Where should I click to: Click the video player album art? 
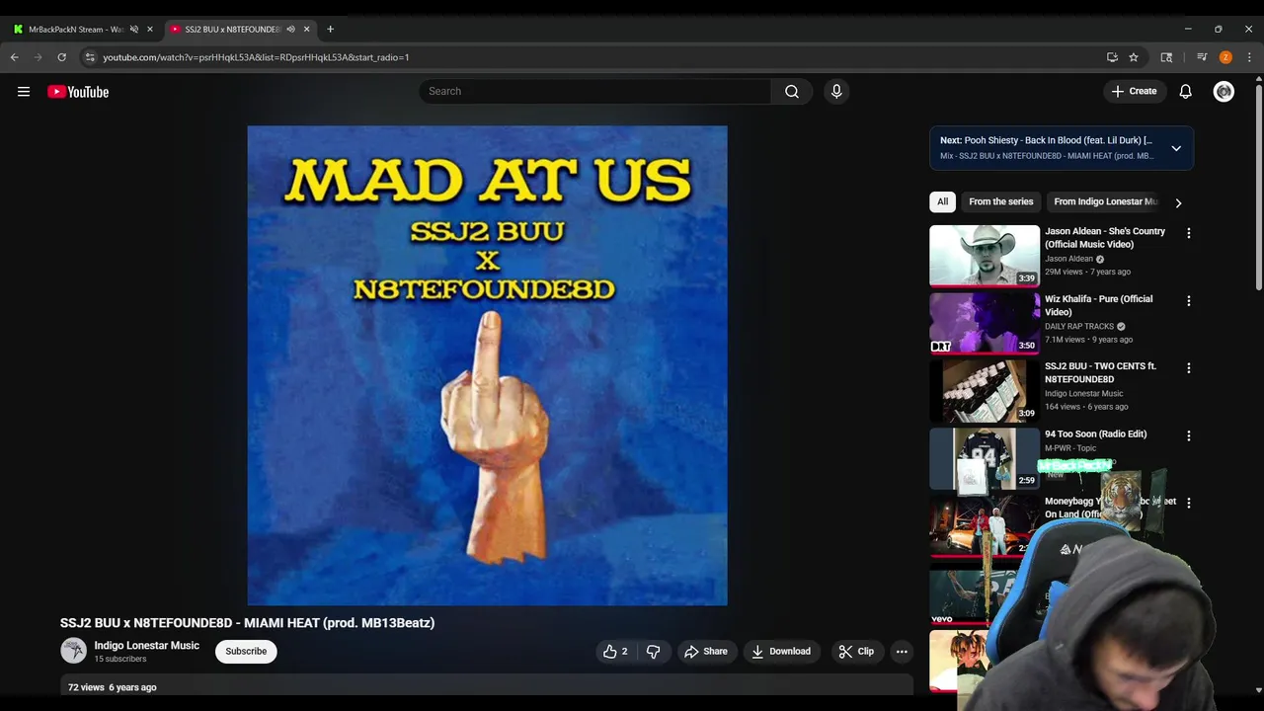[487, 365]
